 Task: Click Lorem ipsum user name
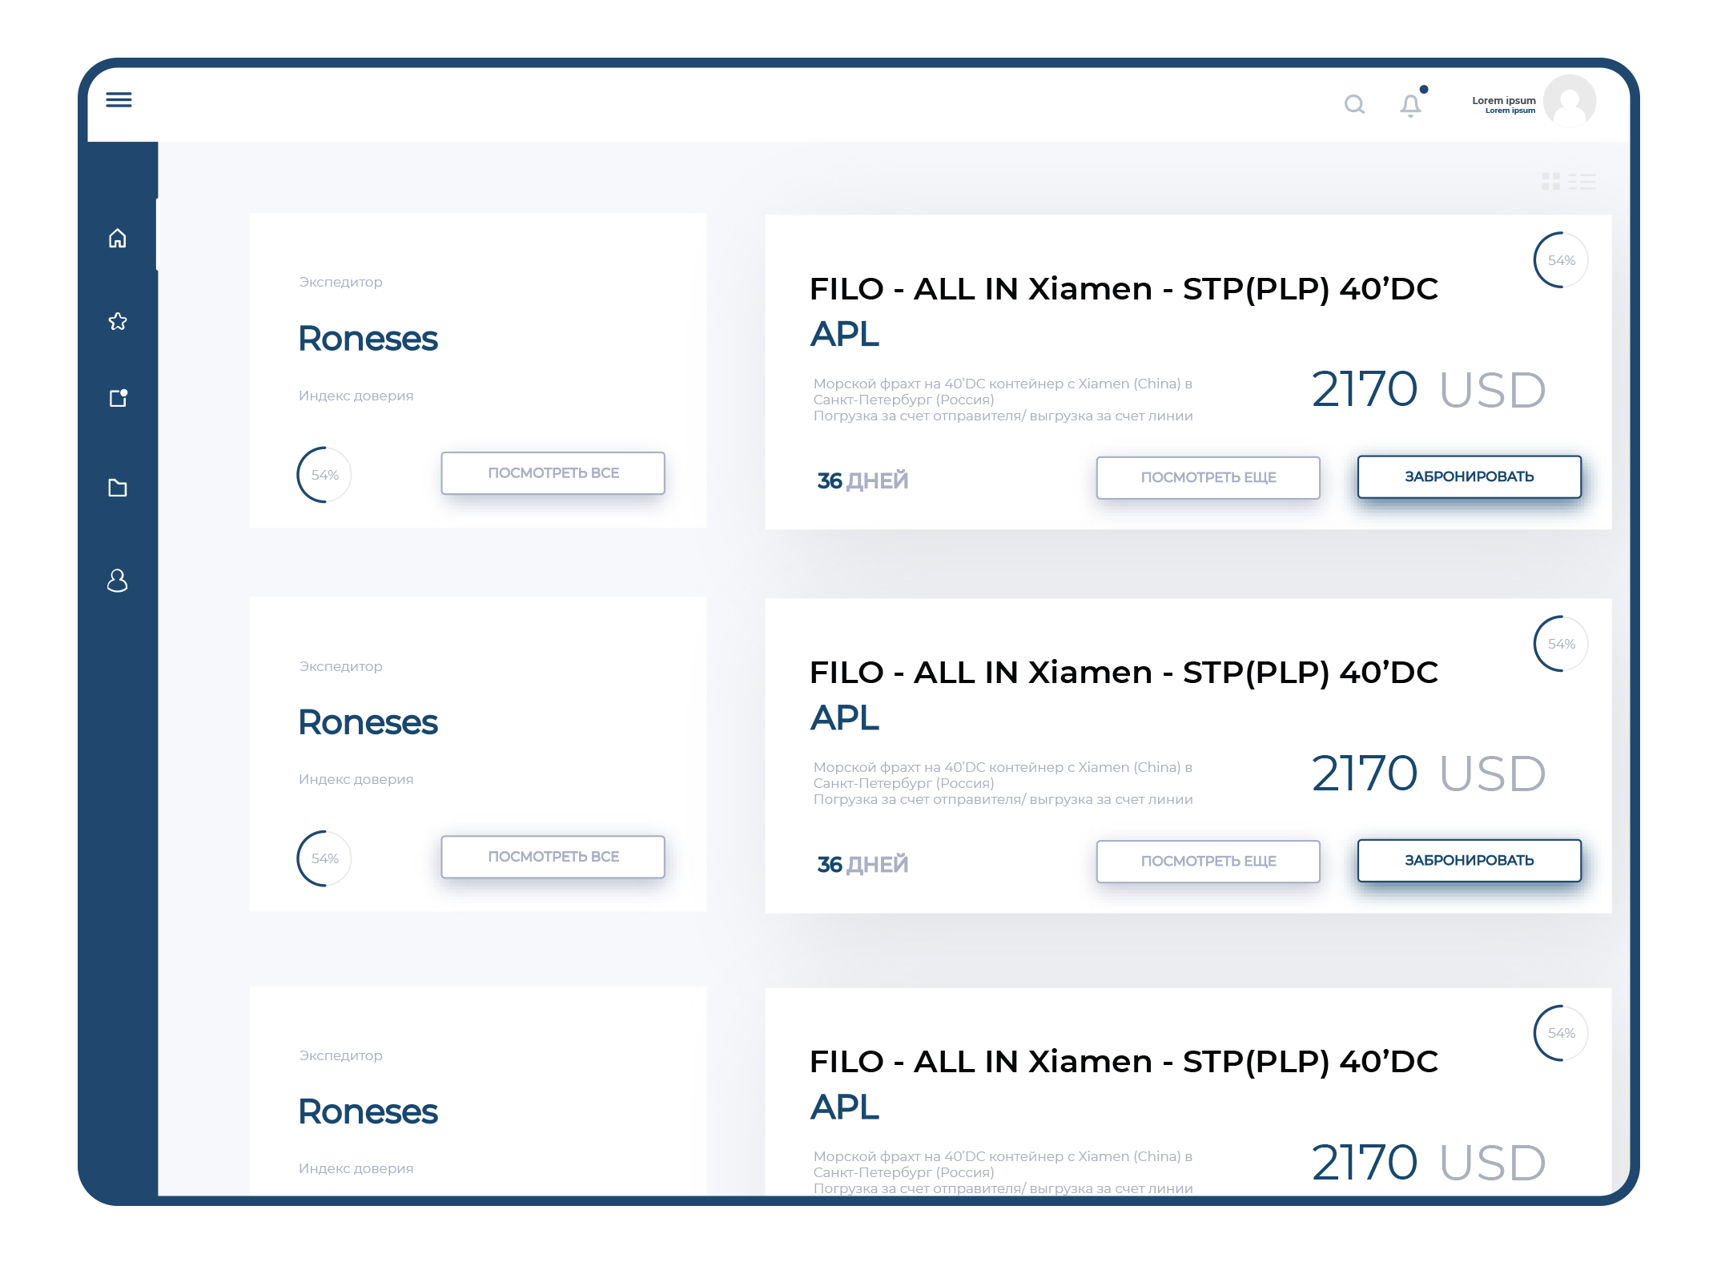click(1503, 101)
